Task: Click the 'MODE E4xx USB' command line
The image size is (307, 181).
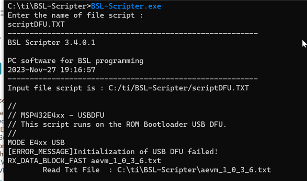Action: (36, 143)
